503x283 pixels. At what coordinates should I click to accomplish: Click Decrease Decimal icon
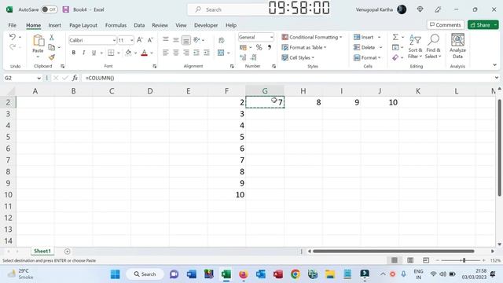tap(254, 57)
